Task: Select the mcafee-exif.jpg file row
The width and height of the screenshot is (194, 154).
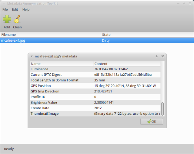Action: coord(97,40)
